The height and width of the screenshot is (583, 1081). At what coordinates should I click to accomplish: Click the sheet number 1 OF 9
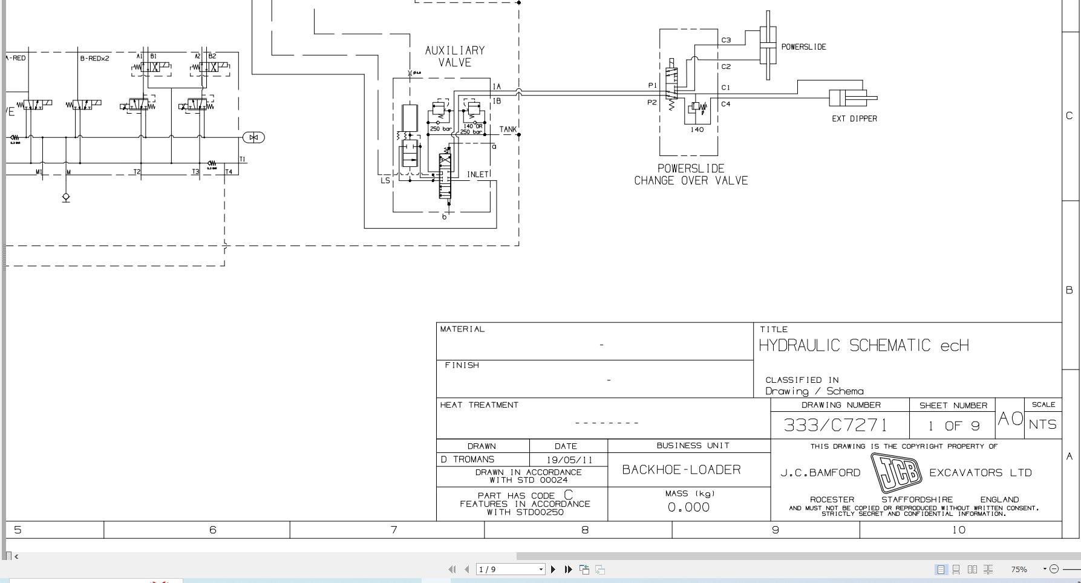point(954,426)
